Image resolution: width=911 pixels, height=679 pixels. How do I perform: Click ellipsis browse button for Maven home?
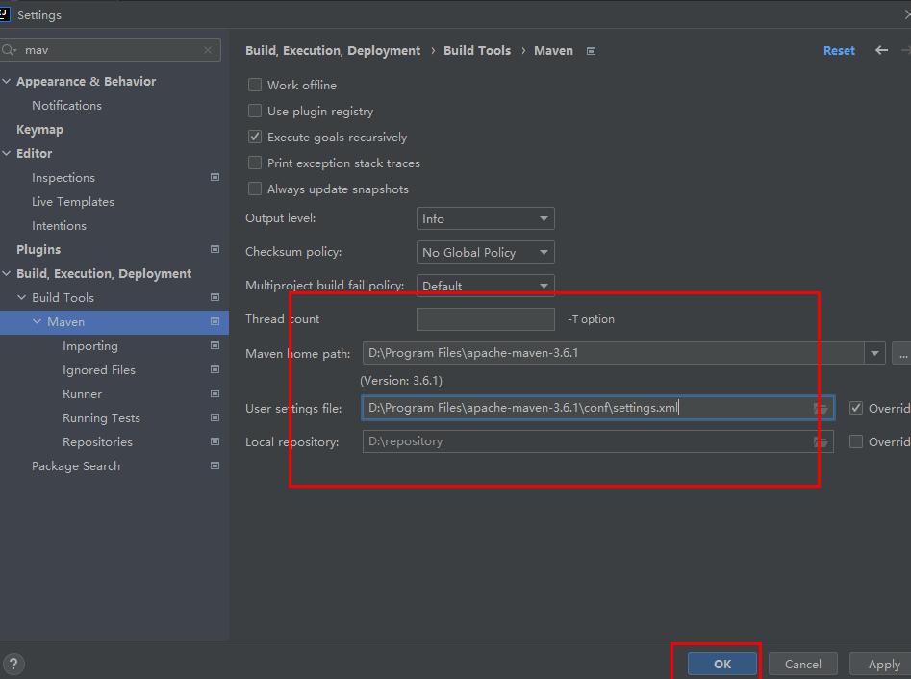(x=901, y=353)
